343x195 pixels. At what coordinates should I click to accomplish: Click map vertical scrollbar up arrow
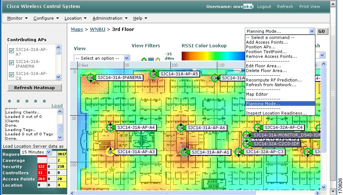click(x=323, y=64)
